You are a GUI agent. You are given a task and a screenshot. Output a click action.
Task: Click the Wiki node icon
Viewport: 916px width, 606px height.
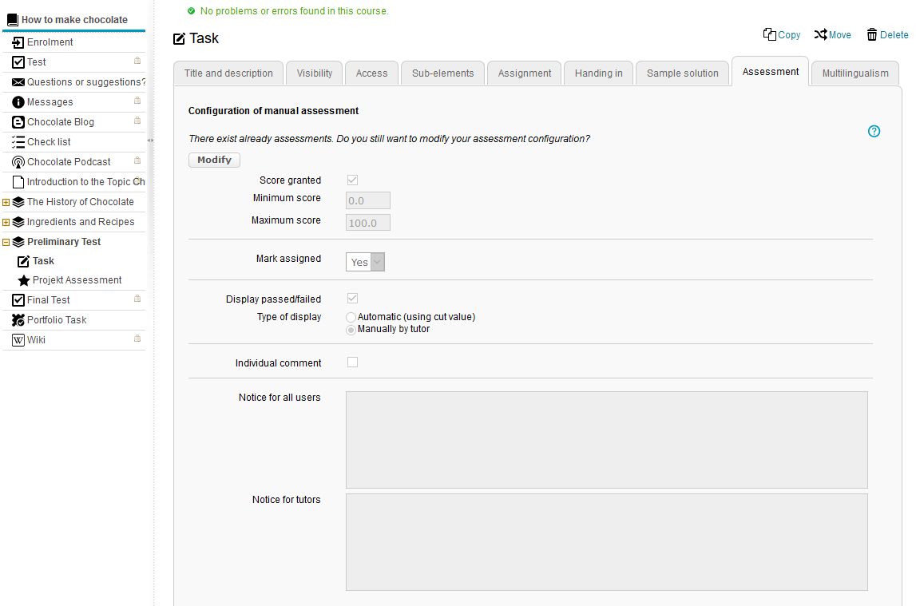coord(18,340)
